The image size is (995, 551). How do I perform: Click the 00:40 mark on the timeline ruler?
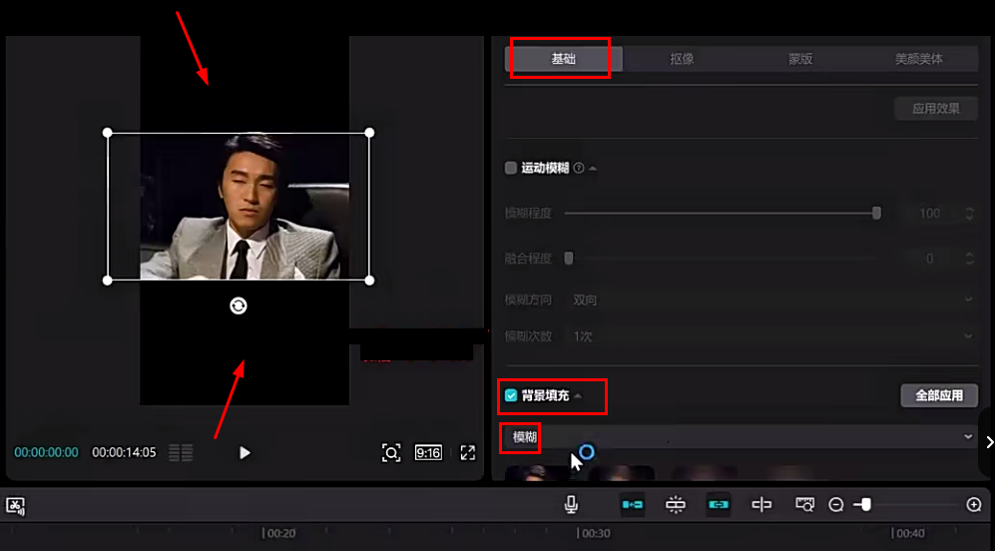(x=908, y=533)
